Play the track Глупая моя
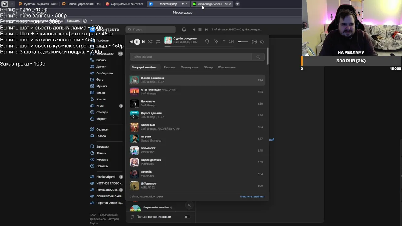 (197, 127)
